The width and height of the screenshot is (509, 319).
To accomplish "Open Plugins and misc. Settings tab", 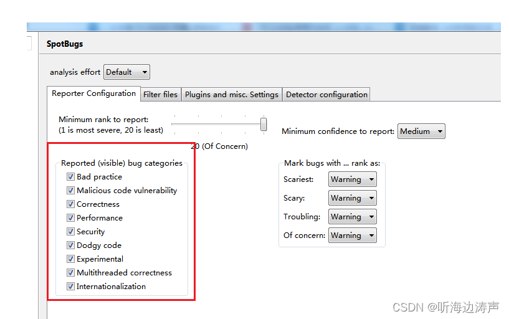I will click(x=232, y=95).
